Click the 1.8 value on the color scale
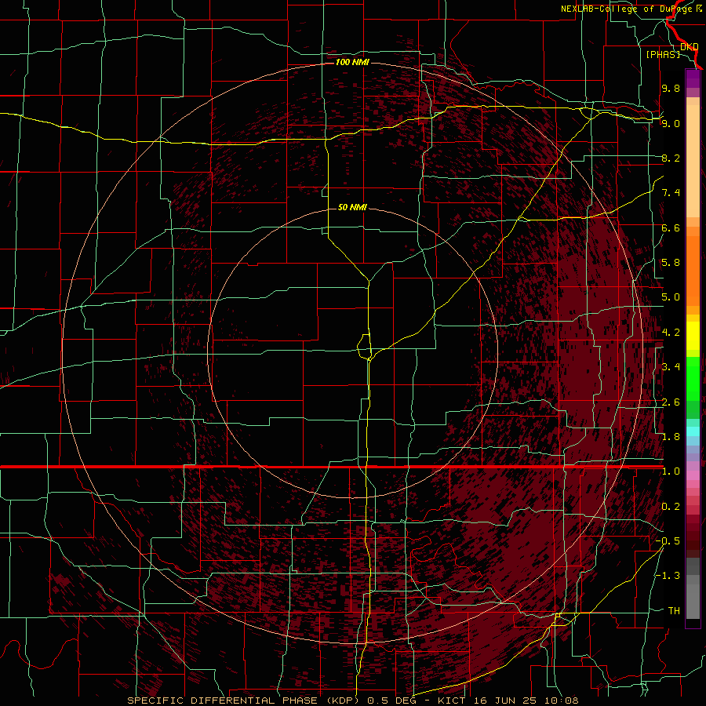706x706 pixels. [671, 437]
